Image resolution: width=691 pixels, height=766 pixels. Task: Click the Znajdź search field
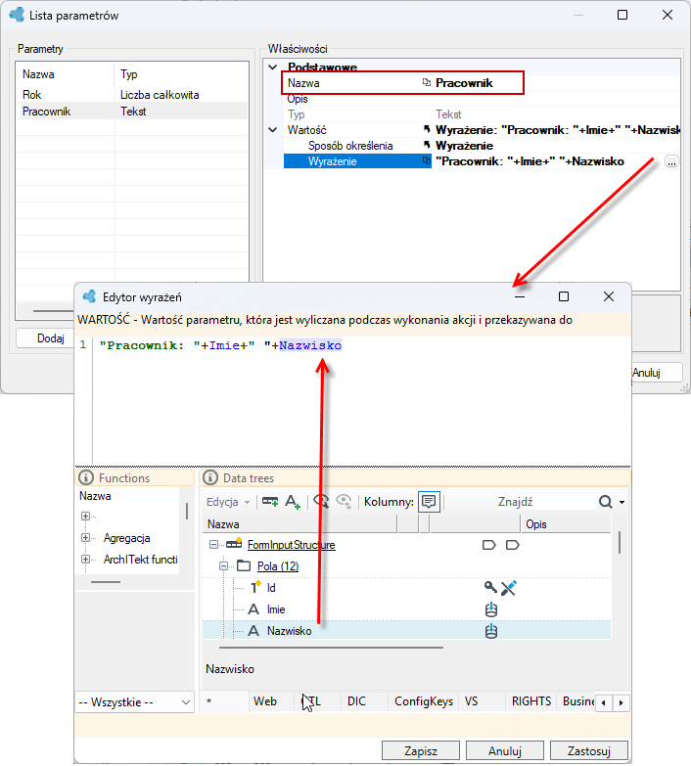(546, 502)
